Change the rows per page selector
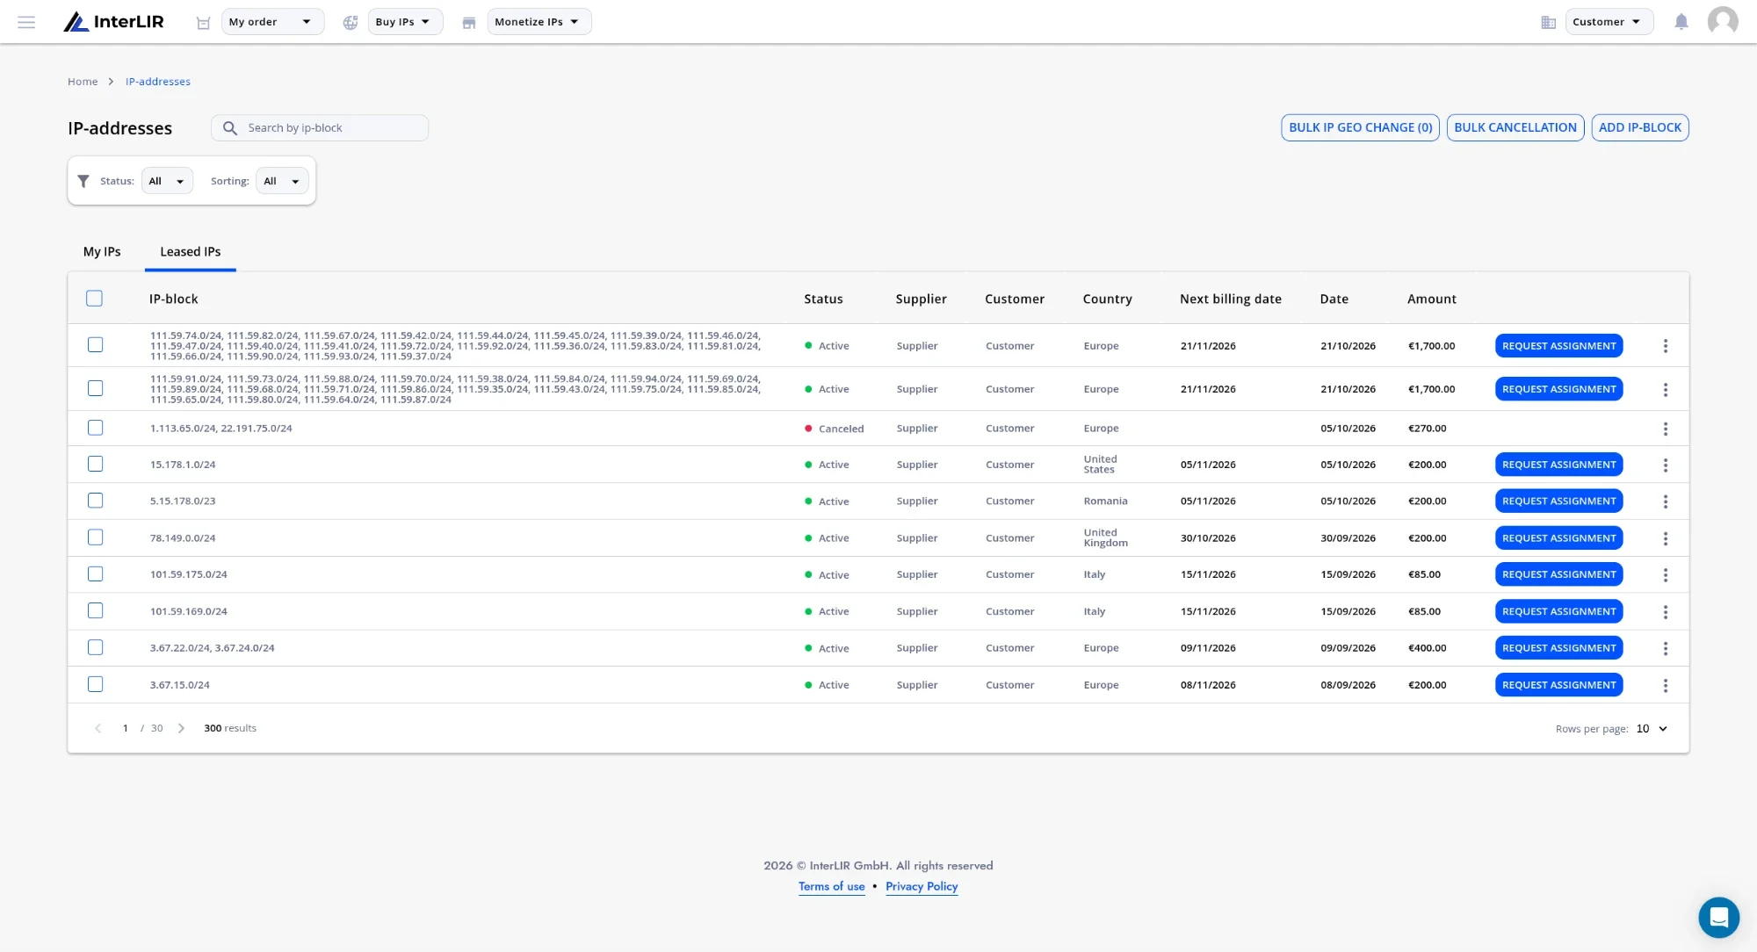 [x=1652, y=729]
